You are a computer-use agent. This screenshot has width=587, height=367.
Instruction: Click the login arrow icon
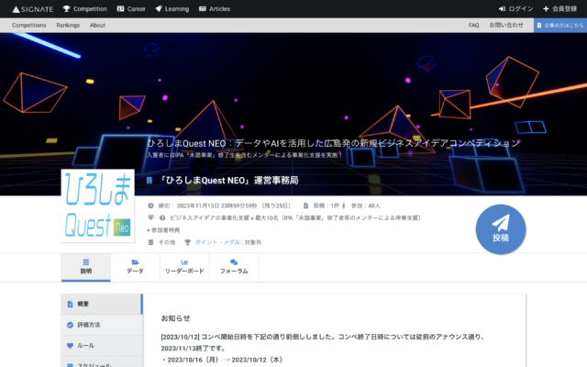[502, 9]
